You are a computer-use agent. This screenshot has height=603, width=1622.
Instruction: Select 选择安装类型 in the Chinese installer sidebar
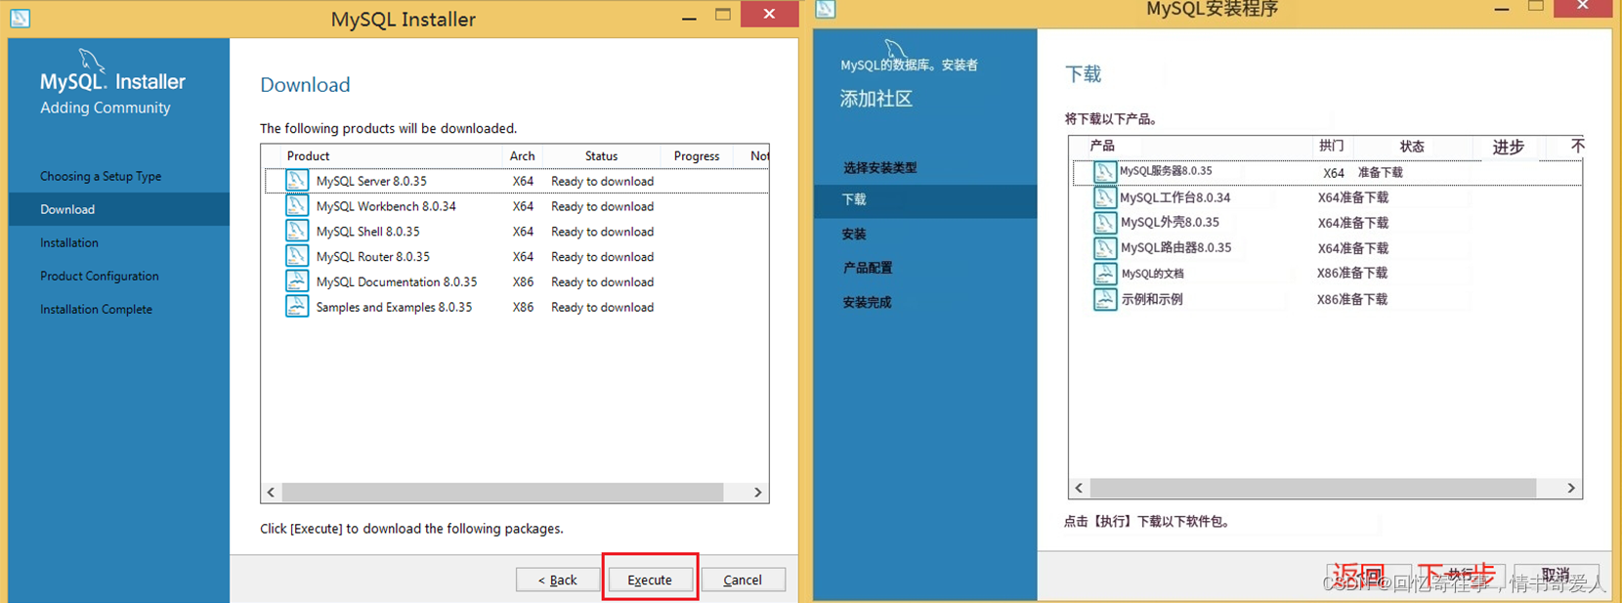click(x=880, y=167)
